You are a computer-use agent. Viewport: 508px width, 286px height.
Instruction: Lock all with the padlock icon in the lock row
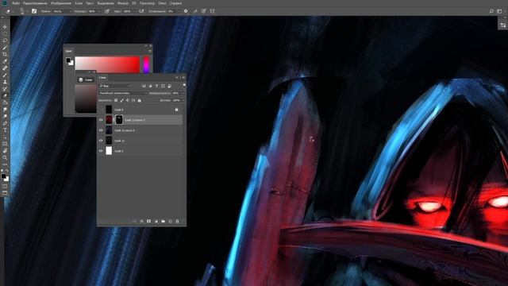(140, 101)
